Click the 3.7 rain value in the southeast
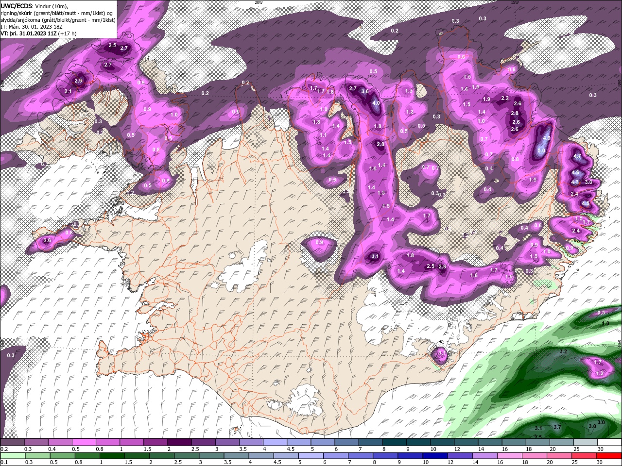 tap(557, 427)
